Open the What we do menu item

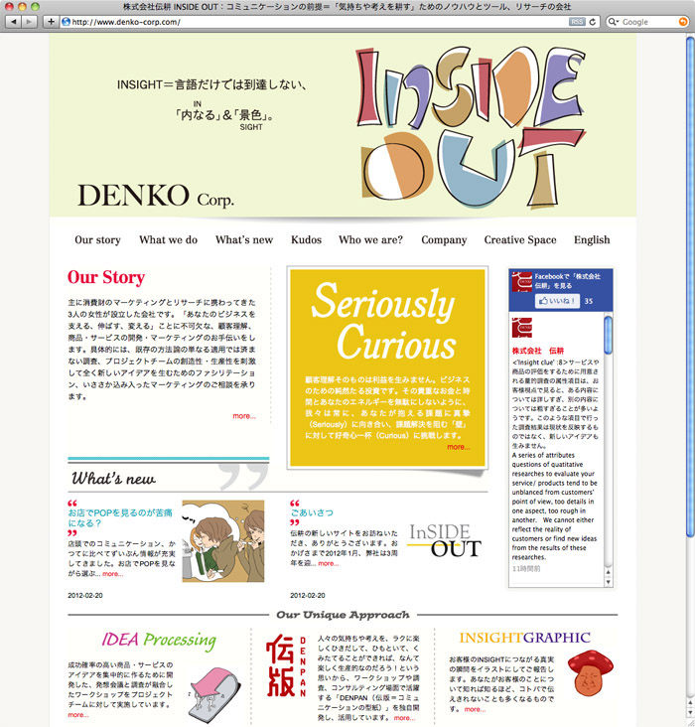pos(169,239)
